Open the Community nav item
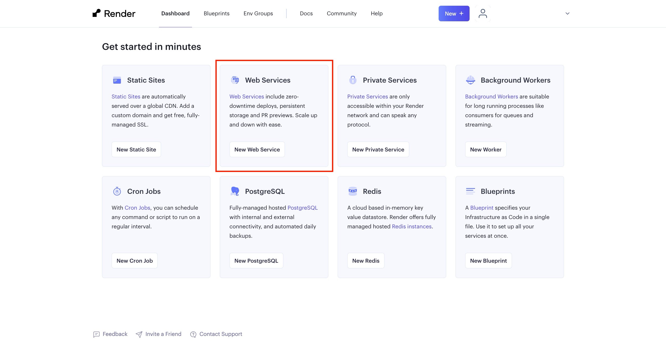 pyautogui.click(x=342, y=14)
